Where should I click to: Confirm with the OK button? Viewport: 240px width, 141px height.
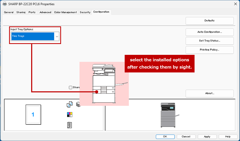tap(165, 137)
